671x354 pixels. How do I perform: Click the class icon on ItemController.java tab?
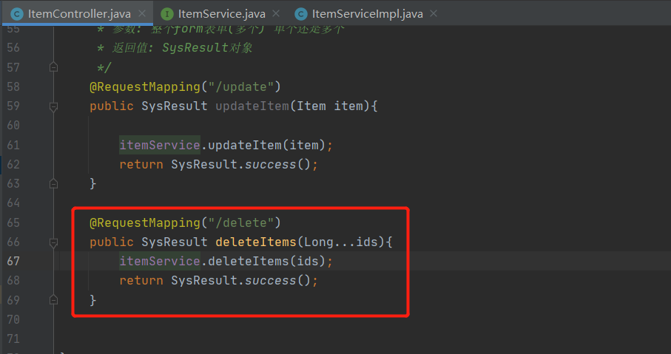(17, 14)
